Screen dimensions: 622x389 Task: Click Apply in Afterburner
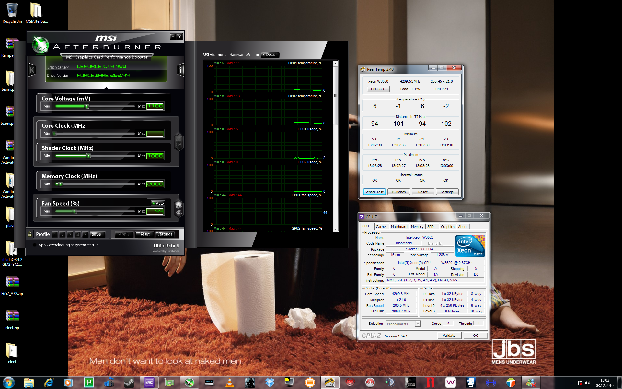[x=124, y=234]
